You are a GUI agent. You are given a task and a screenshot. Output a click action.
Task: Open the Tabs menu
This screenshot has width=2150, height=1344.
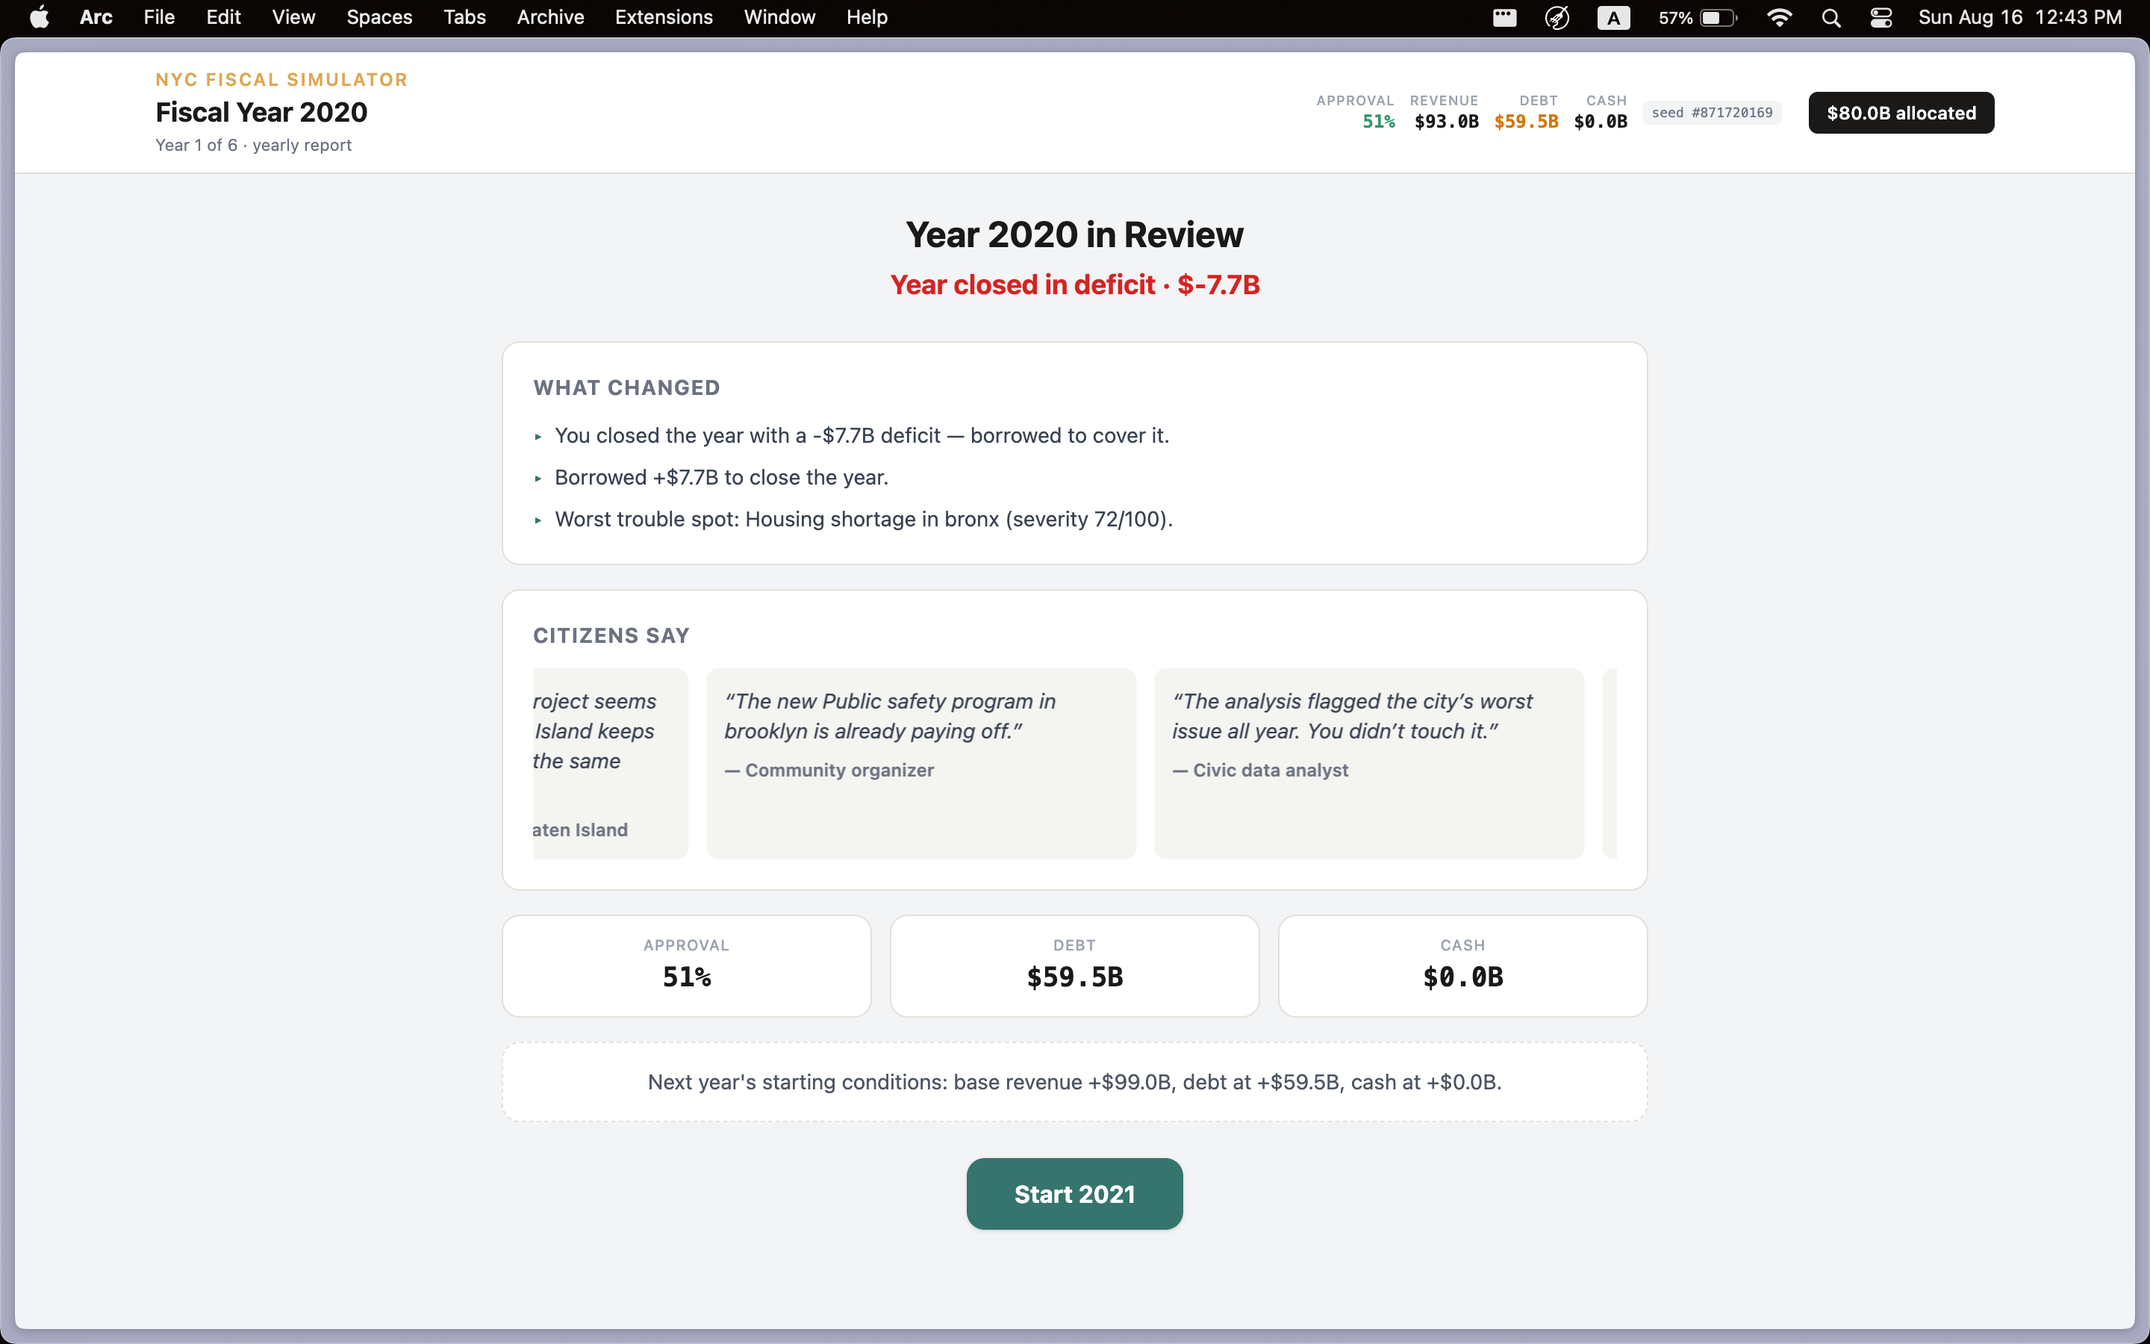point(464,18)
